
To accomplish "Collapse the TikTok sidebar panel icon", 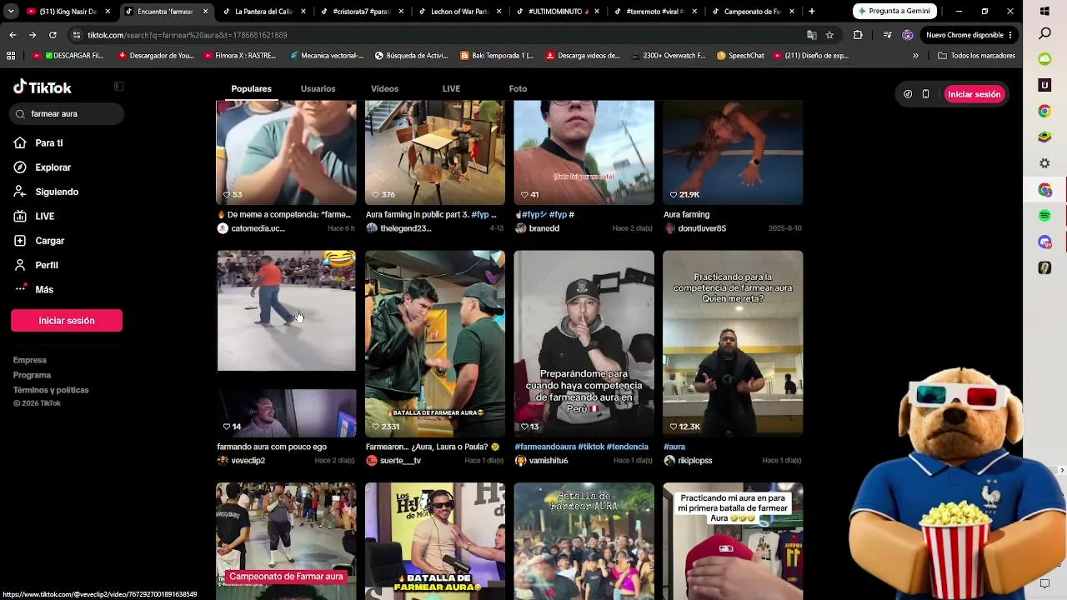I will 118,87.
